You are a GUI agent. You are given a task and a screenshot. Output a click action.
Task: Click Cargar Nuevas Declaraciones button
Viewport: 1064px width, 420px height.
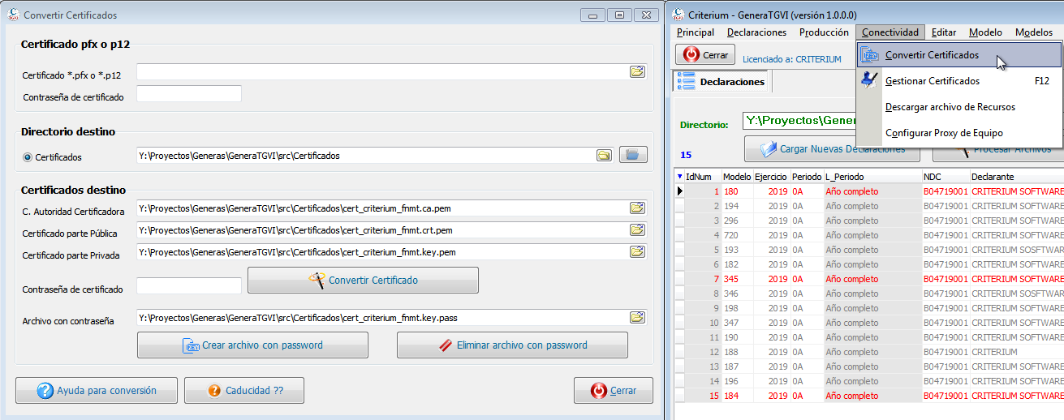point(831,149)
